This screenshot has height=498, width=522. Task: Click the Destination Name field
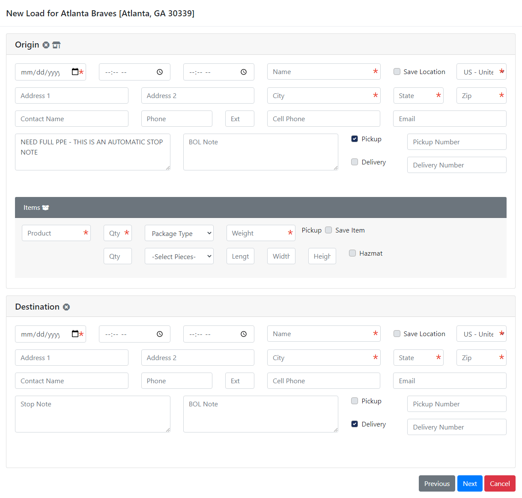coord(324,334)
